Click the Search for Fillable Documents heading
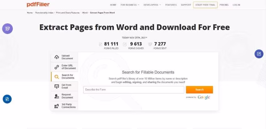The width and height of the screenshot is (266, 129). 148,72
